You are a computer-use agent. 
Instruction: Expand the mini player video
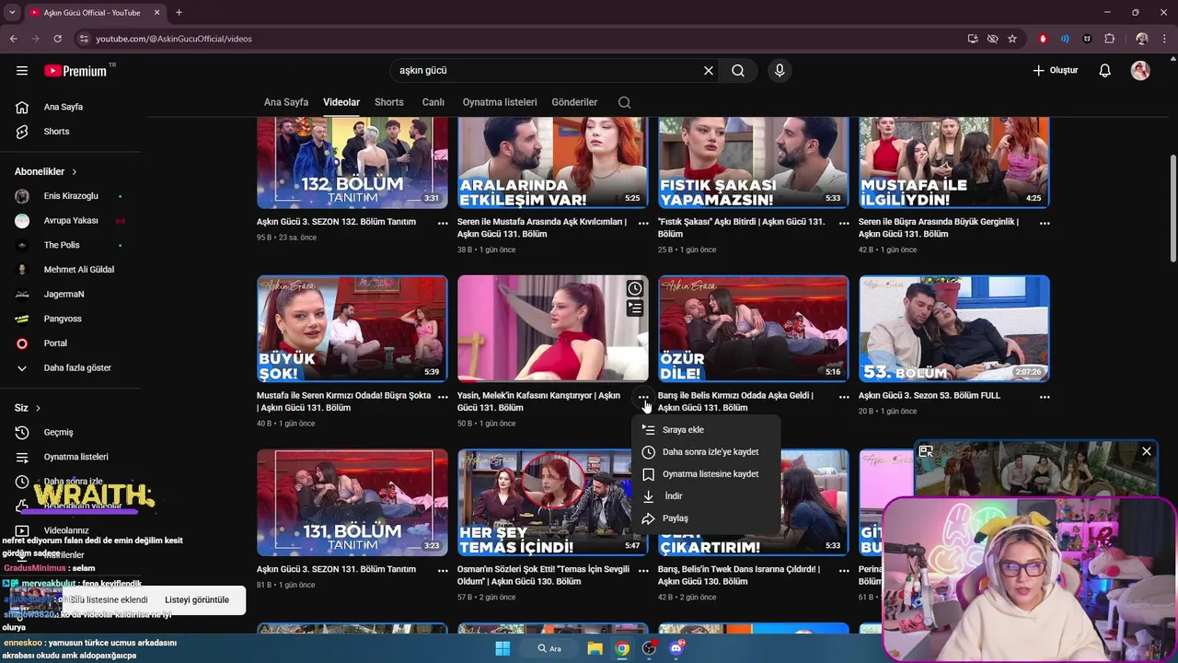[926, 451]
